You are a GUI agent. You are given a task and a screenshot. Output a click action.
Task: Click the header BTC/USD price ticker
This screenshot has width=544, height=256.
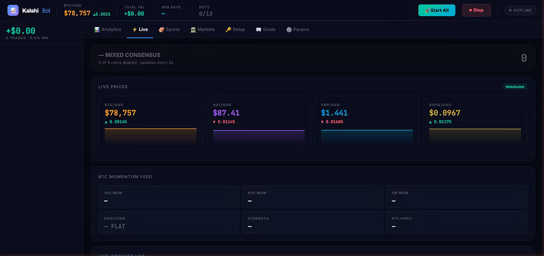[87, 10]
